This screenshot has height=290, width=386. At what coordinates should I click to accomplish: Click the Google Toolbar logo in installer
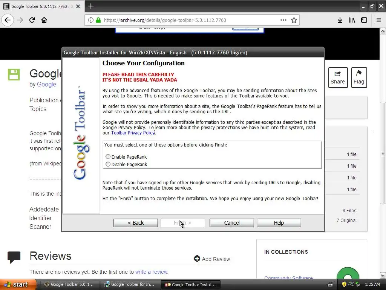tap(81, 133)
